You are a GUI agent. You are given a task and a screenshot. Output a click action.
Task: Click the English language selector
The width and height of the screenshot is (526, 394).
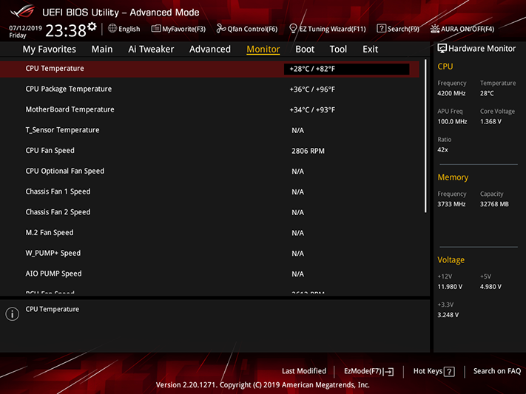(124, 29)
